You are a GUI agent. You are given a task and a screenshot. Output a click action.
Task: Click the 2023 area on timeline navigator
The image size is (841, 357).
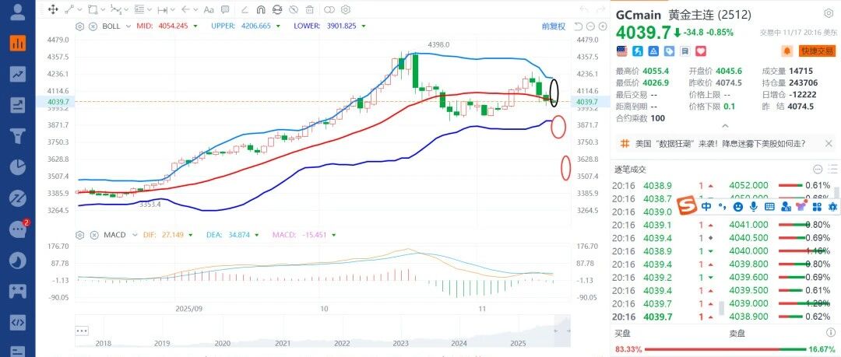[x=400, y=343]
